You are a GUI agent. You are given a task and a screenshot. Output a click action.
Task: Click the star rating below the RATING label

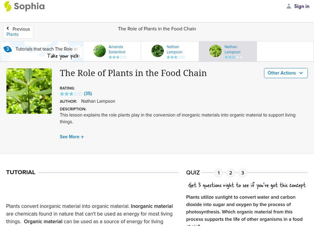click(x=71, y=94)
